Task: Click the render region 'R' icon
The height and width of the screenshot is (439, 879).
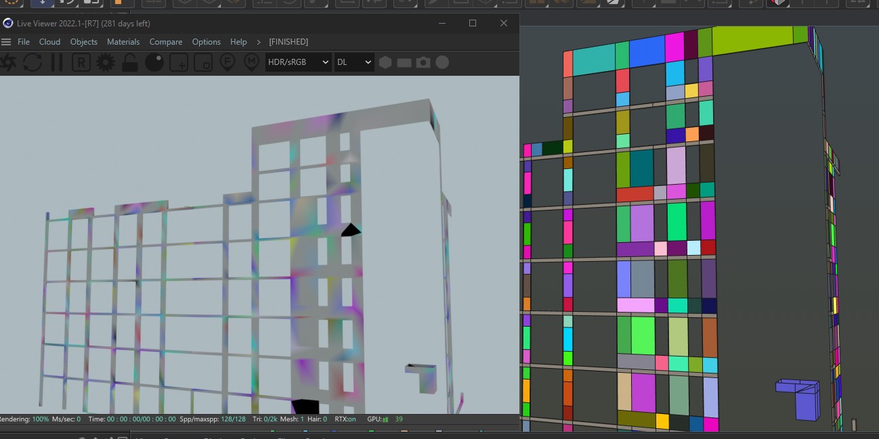Action: click(x=81, y=63)
